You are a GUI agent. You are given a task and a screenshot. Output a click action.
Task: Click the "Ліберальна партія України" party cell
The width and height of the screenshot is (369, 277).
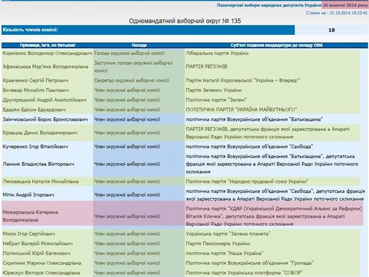(x=217, y=53)
